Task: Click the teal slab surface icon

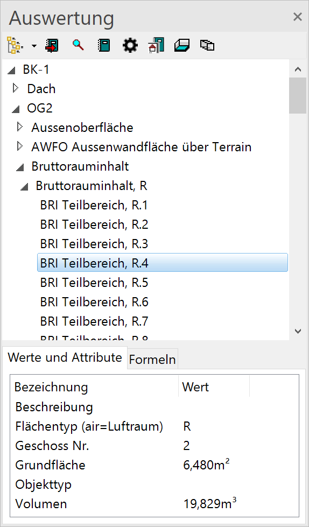Action: [182, 45]
